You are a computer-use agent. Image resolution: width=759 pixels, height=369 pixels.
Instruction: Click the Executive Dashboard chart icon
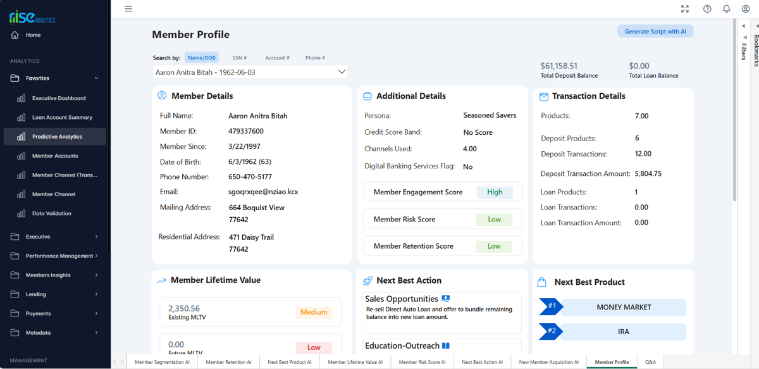point(22,98)
